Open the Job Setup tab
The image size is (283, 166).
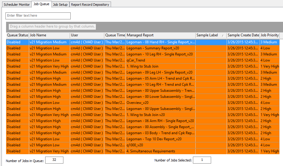[60, 5]
